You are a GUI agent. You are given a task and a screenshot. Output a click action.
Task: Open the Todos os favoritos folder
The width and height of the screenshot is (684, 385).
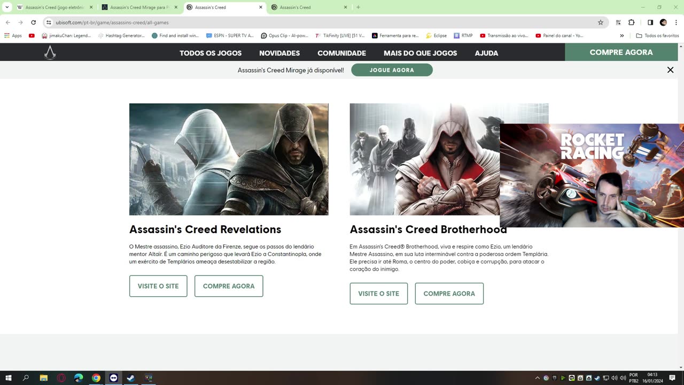pos(657,36)
